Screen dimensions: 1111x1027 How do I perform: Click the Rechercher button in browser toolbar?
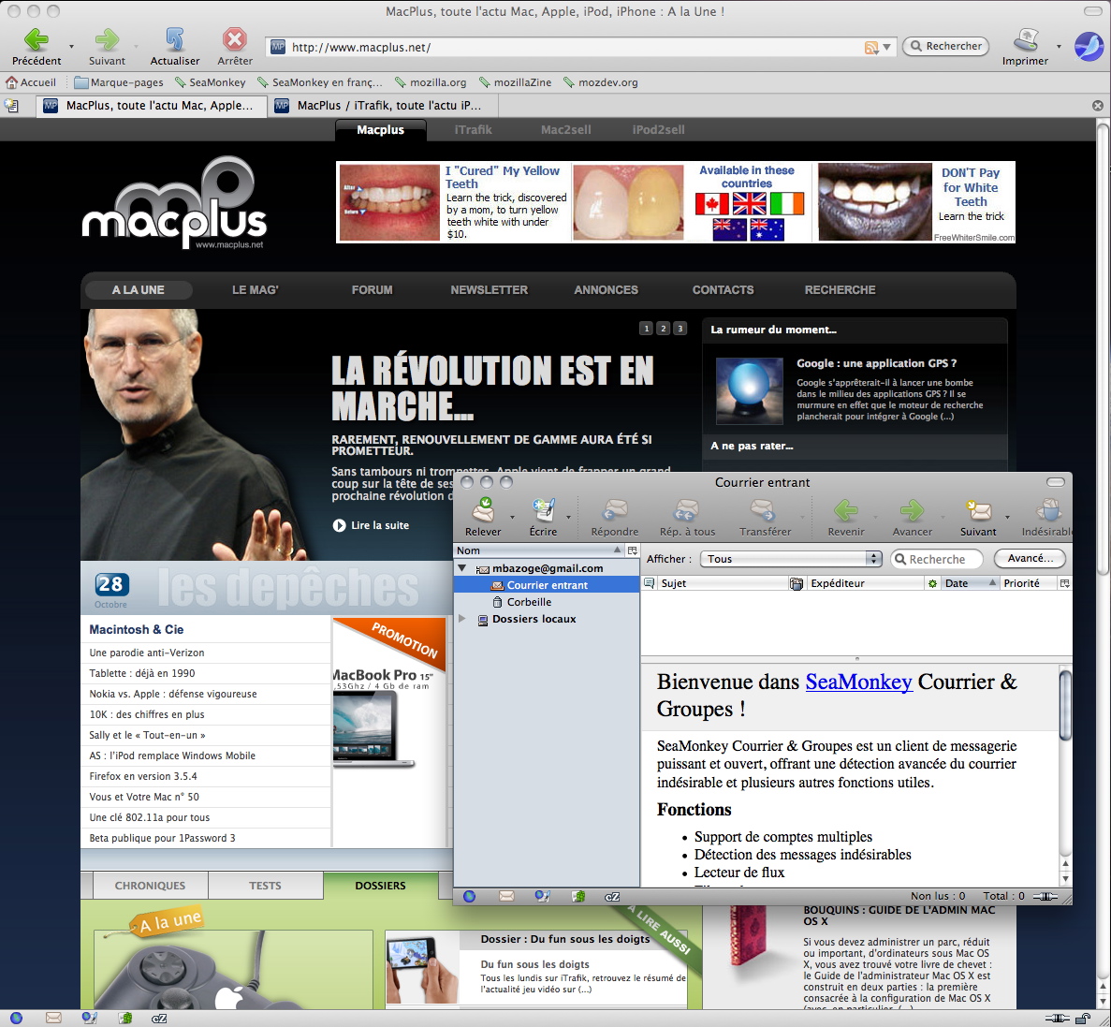(x=946, y=46)
